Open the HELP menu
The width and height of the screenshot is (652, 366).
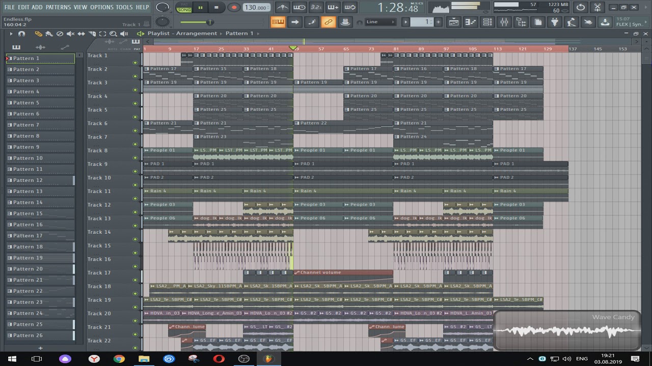pyautogui.click(x=142, y=7)
